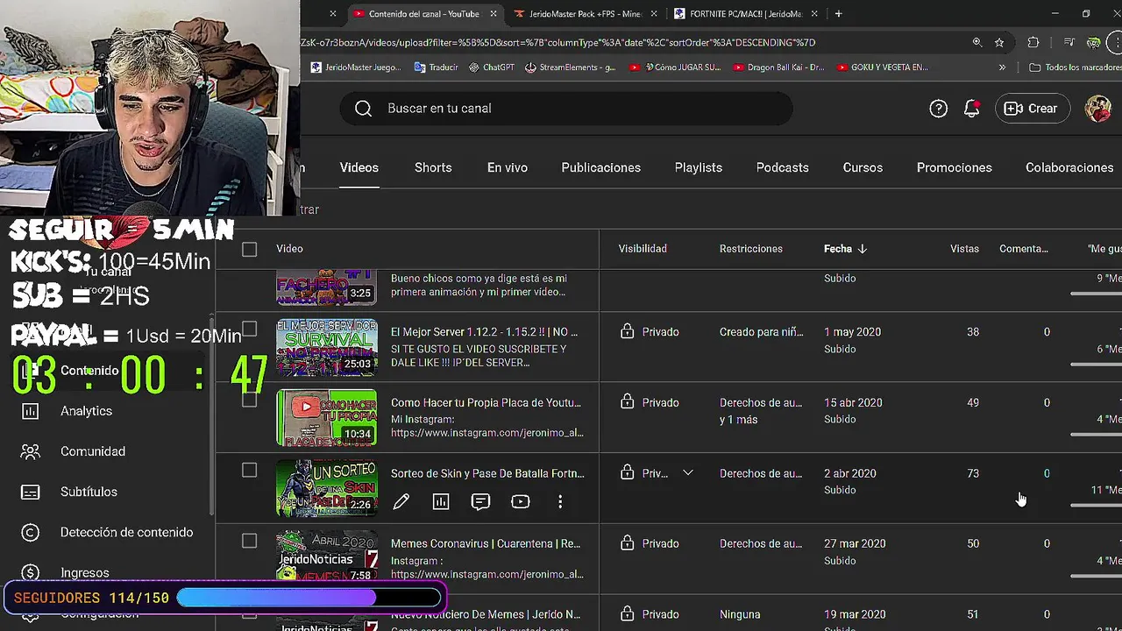Open 'El Mejor Server' video thumbnail
1122x631 pixels.
coord(327,347)
